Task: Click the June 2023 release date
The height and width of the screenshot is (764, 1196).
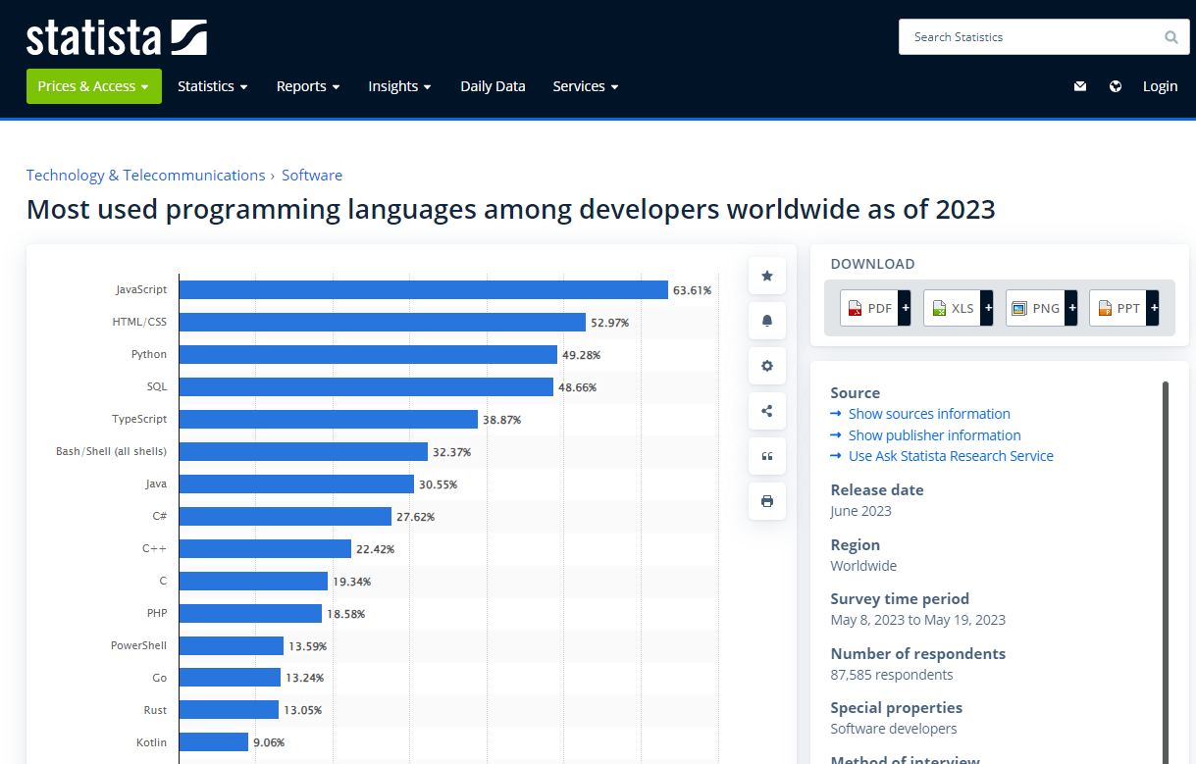Action: pyautogui.click(x=860, y=511)
